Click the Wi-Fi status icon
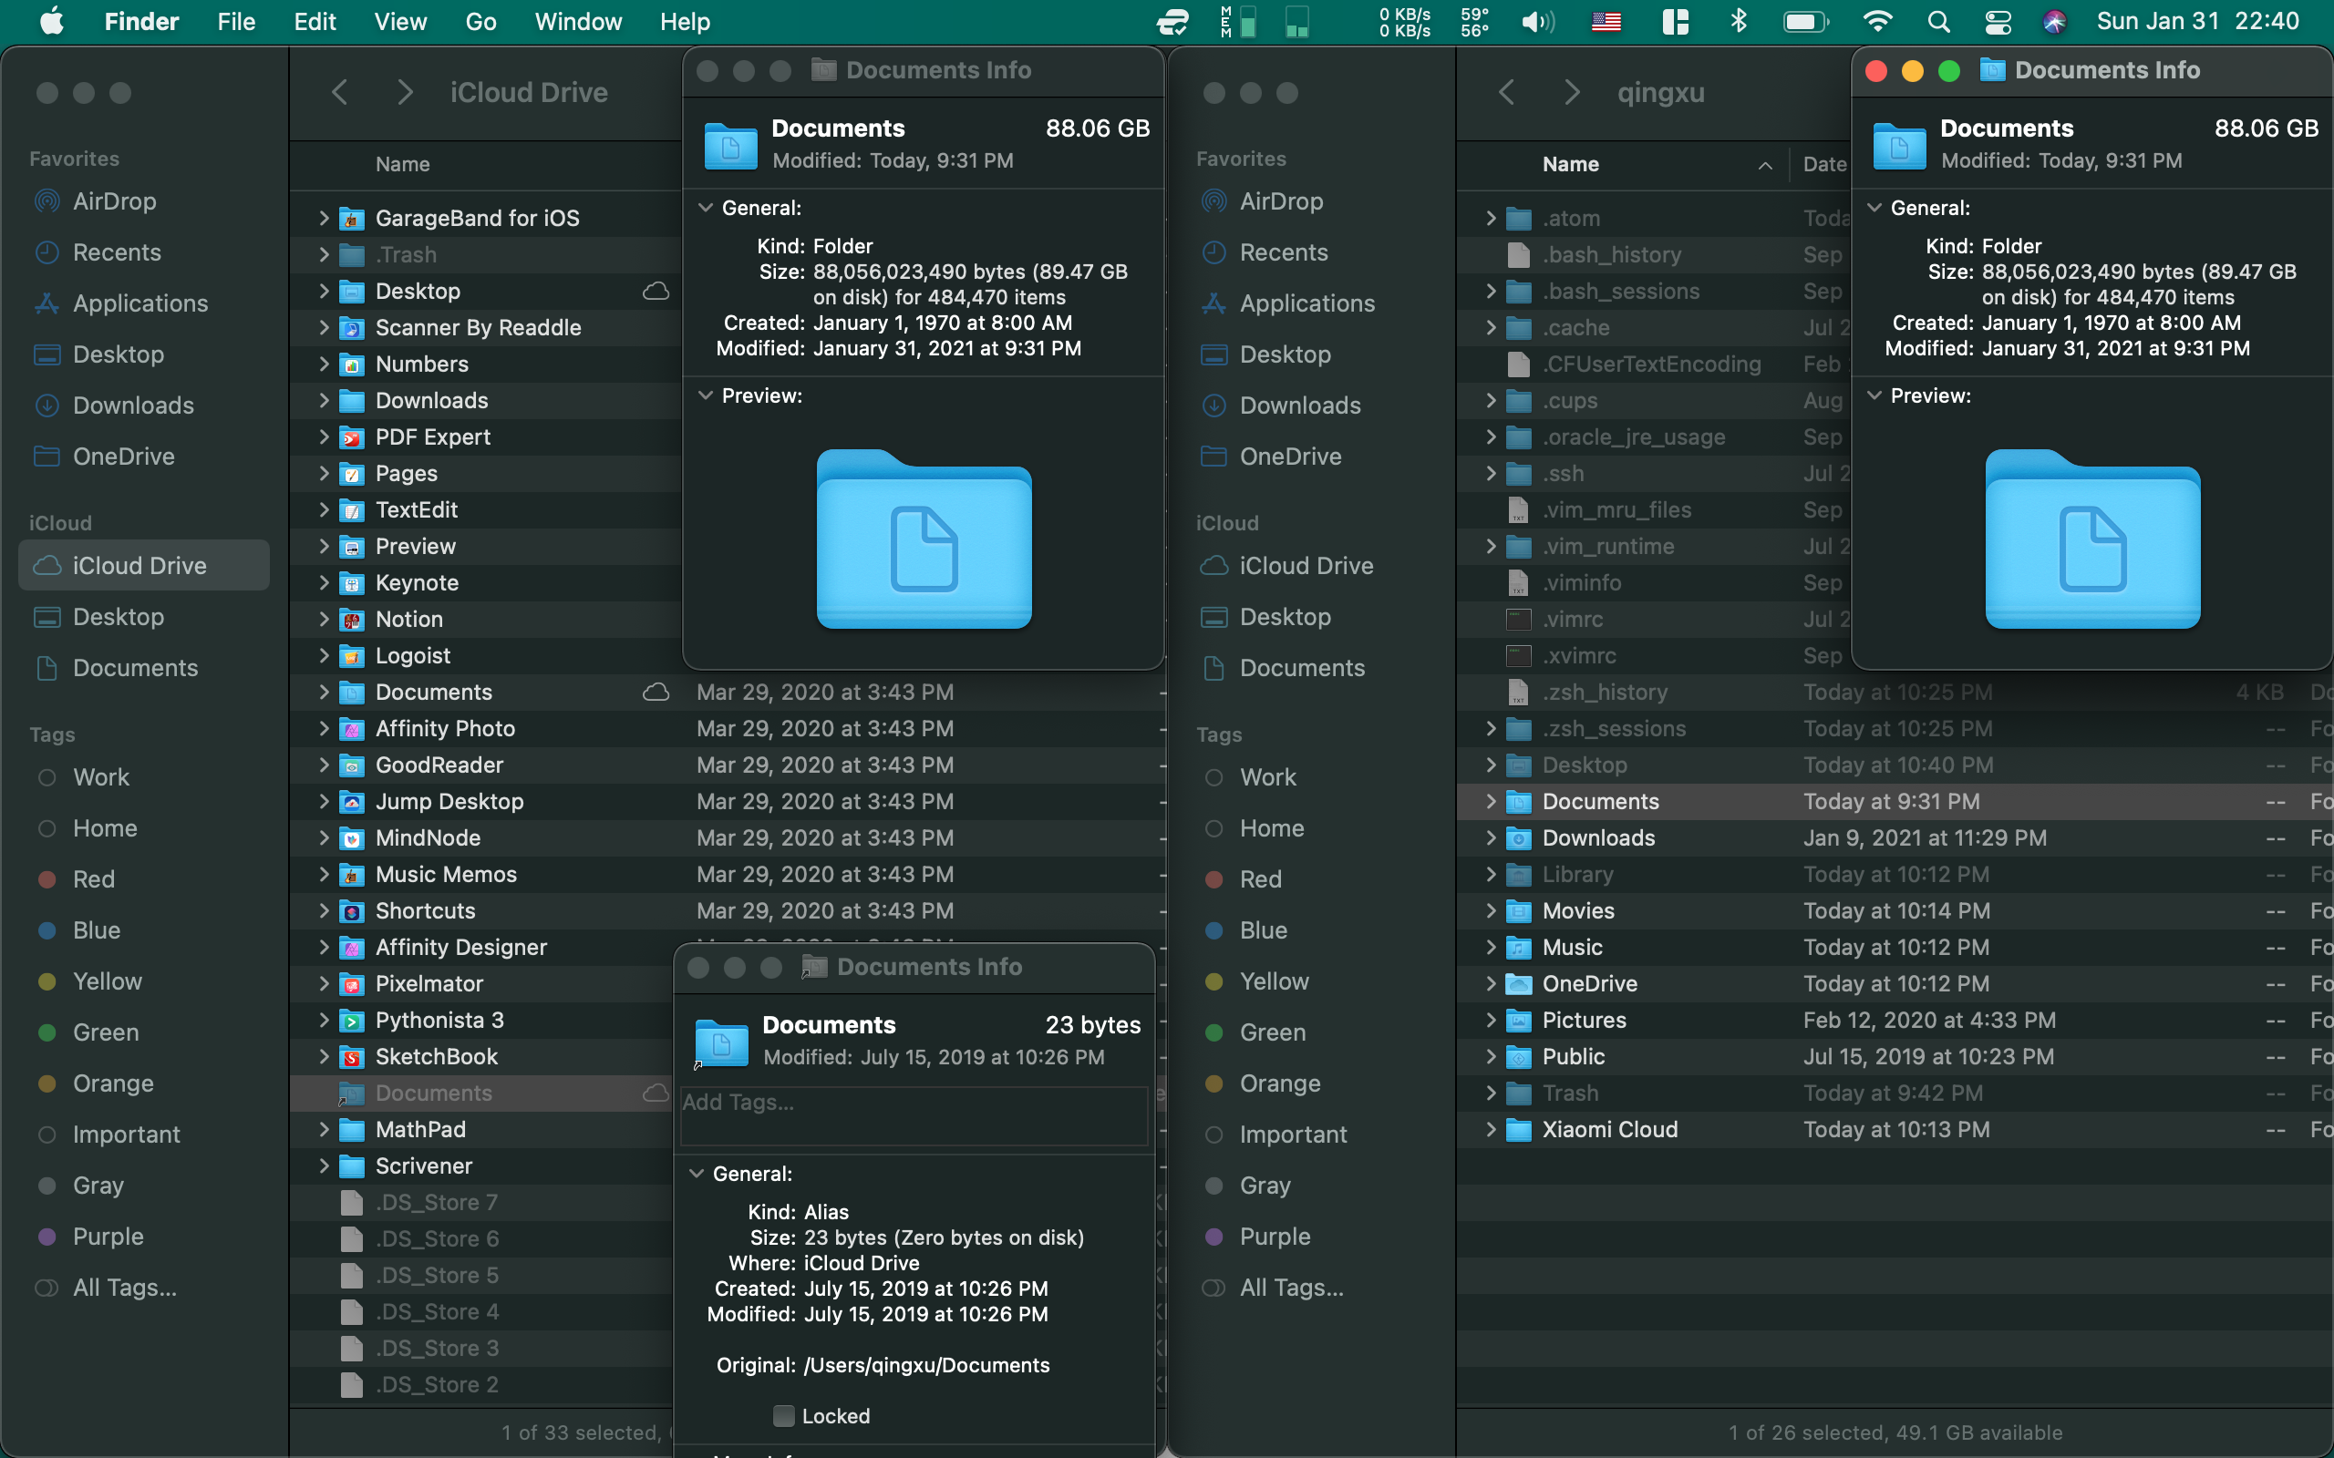This screenshot has height=1458, width=2334. coord(1877,21)
